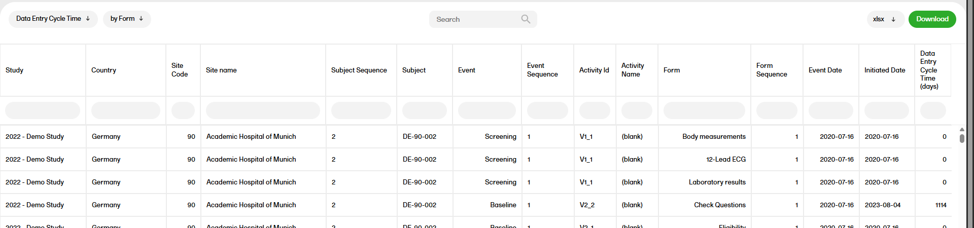Screen dimensions: 974x228
Task: Select the Body measurements form cell
Action: point(714,137)
